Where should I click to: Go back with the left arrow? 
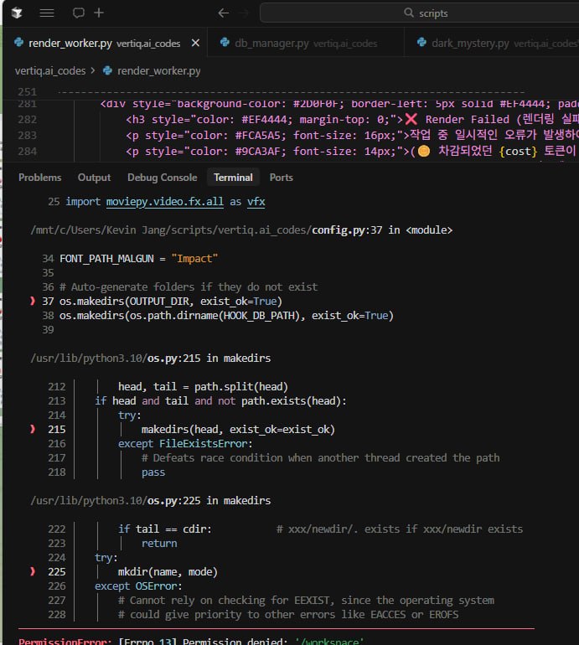tap(224, 13)
